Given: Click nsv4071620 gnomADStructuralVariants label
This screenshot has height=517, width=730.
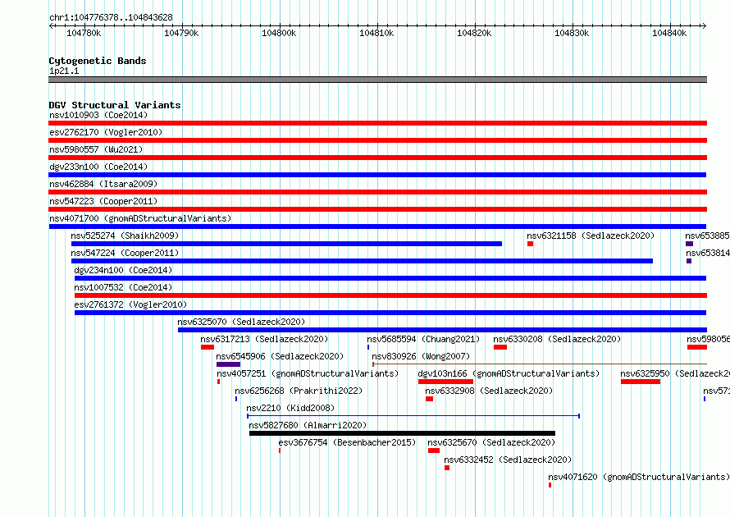Looking at the screenshot, I should (639, 477).
